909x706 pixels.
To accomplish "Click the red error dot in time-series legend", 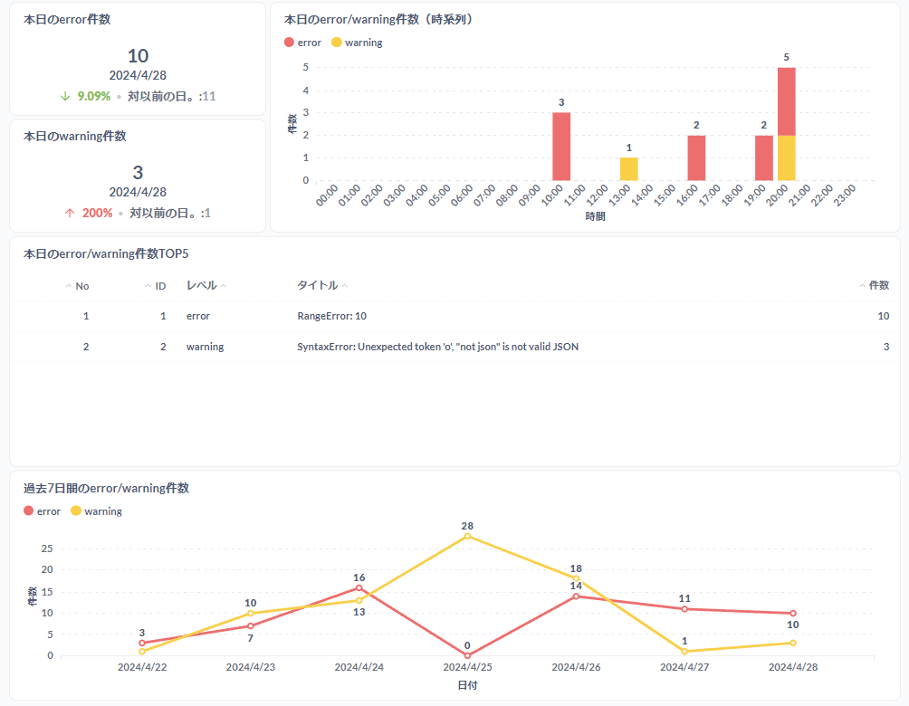I will (x=289, y=43).
